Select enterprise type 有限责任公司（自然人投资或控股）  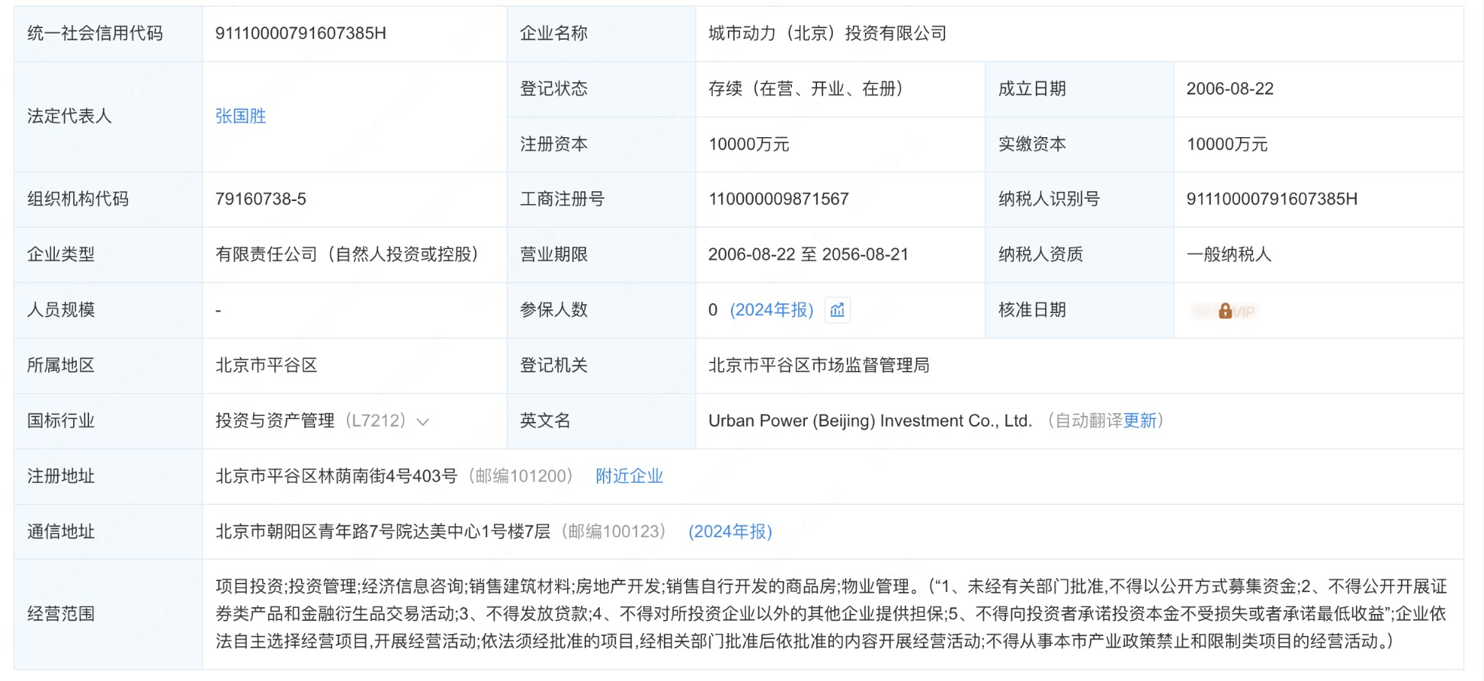coord(347,254)
